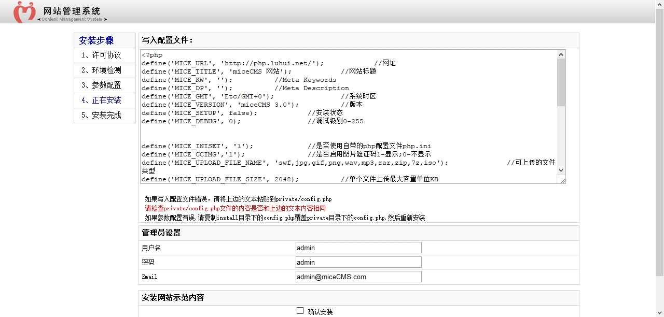The width and height of the screenshot is (664, 317).
Task: Click the define('MICE_UPLOAD_FILE_SIZE' line
Action: coord(290,179)
